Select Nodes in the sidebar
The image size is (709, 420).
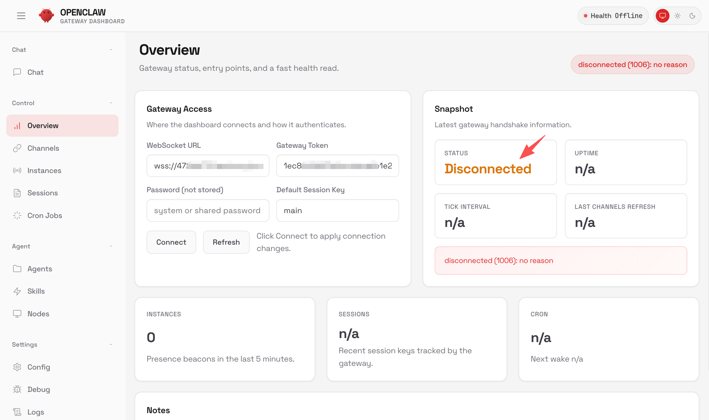(38, 314)
